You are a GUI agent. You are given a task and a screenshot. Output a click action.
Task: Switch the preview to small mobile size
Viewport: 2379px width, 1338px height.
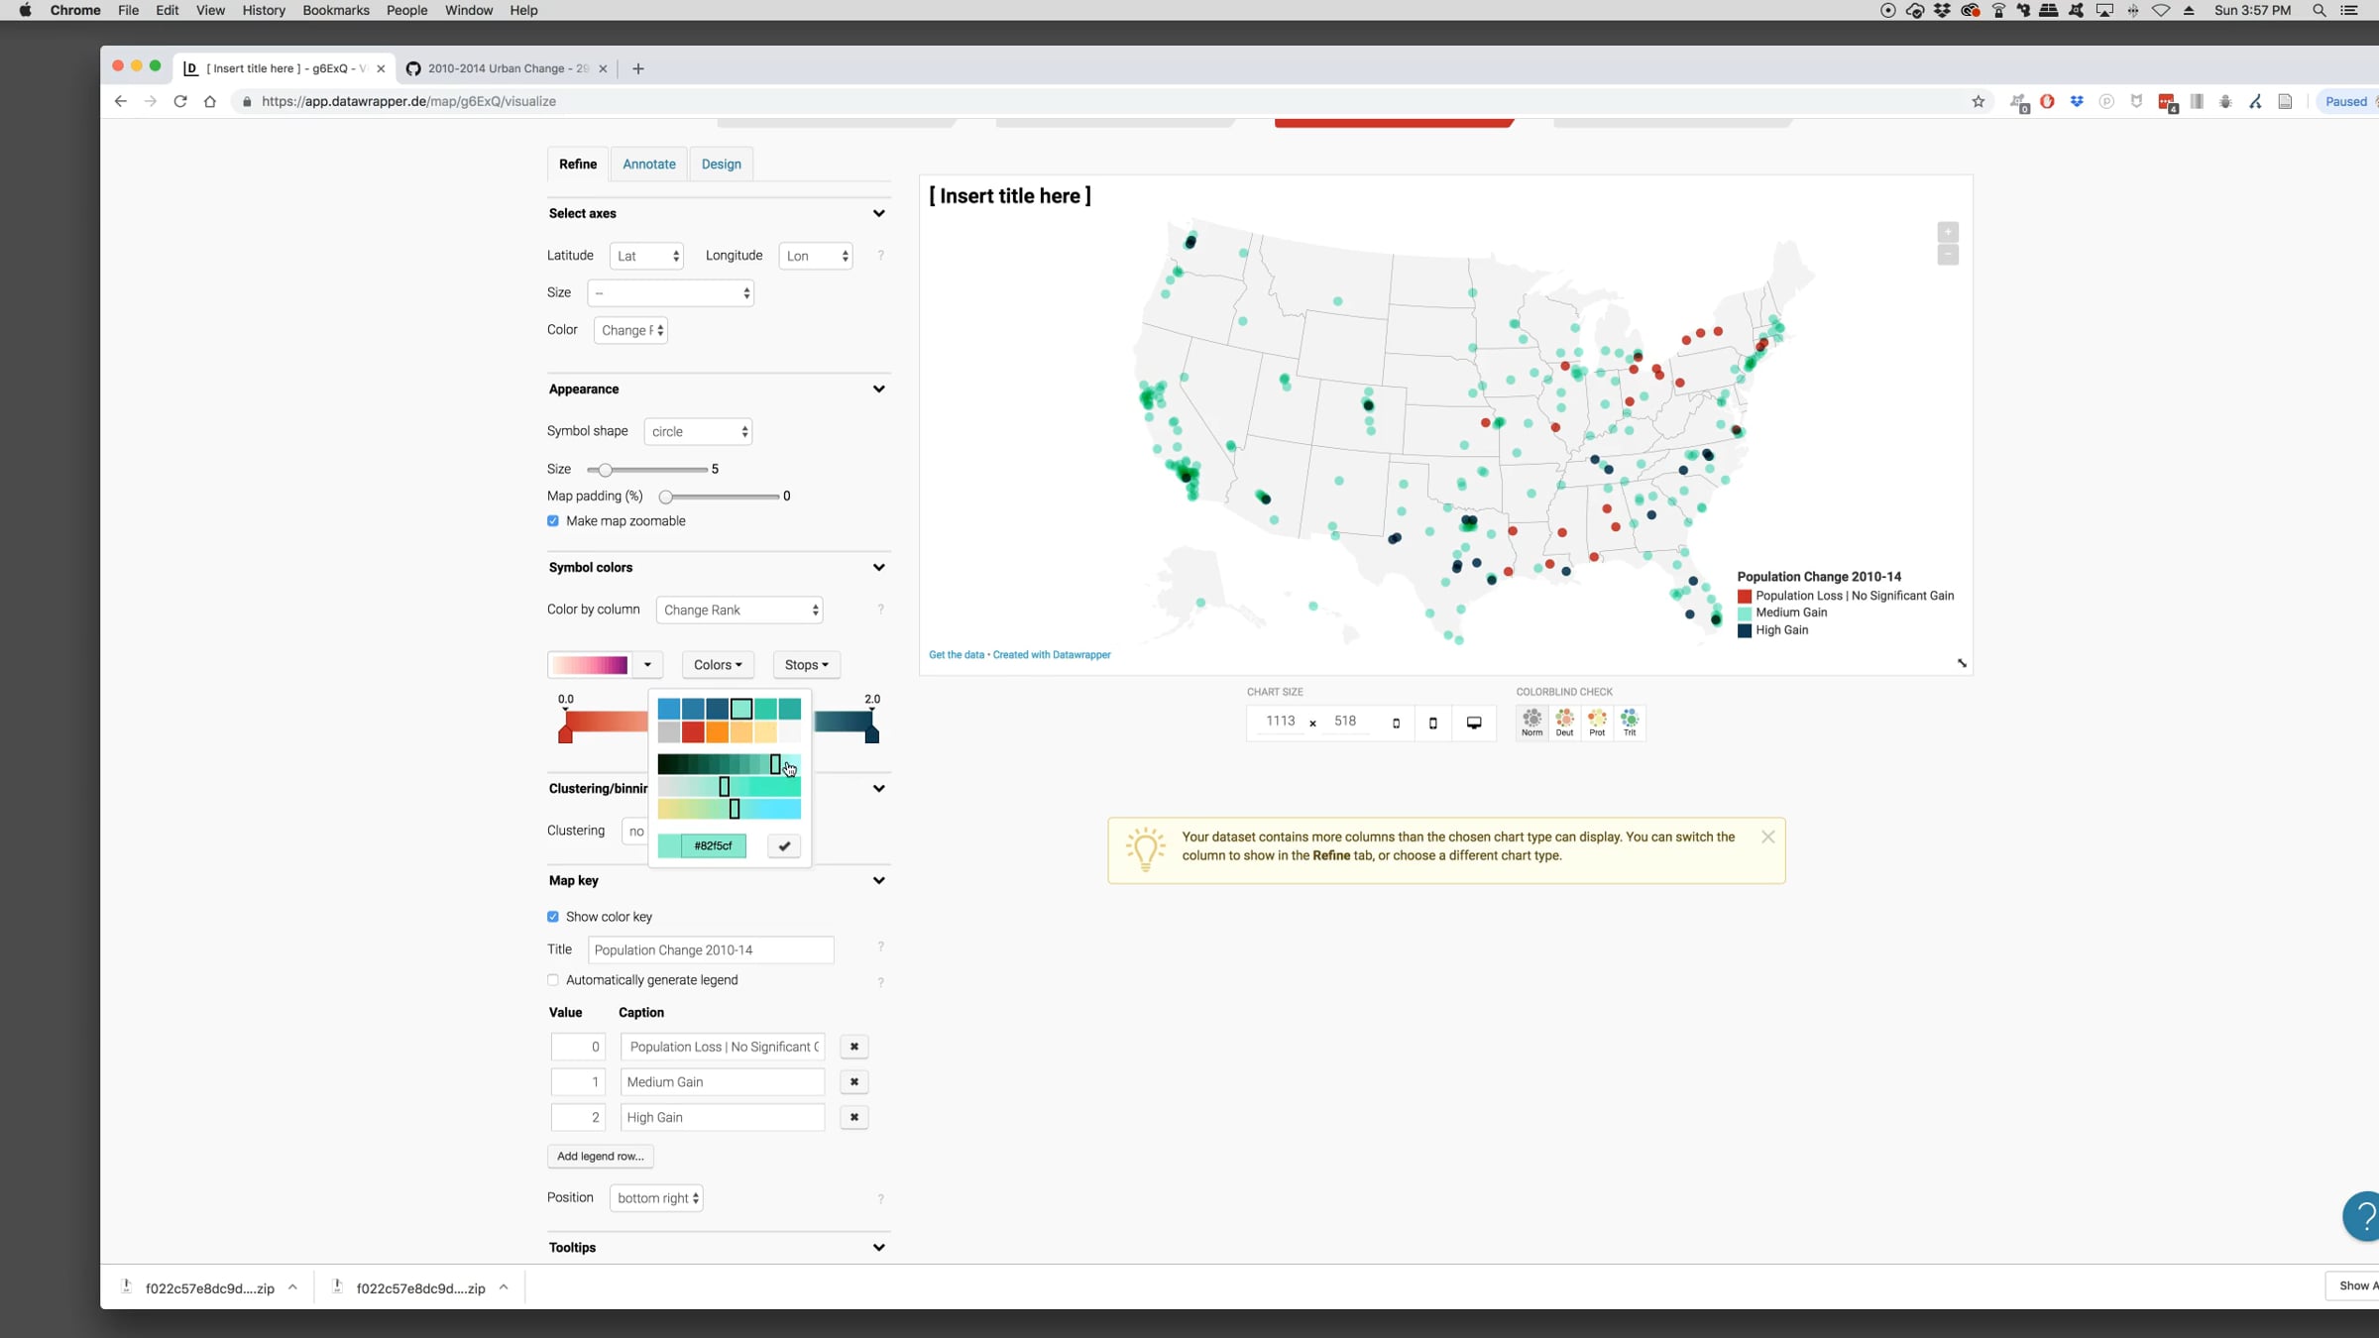coord(1396,723)
